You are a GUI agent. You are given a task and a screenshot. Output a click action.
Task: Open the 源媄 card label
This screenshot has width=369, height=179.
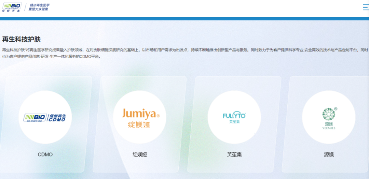[x=329, y=154]
